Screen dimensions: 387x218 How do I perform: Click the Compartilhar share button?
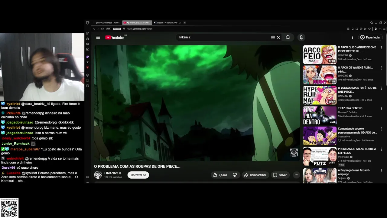[255, 175]
